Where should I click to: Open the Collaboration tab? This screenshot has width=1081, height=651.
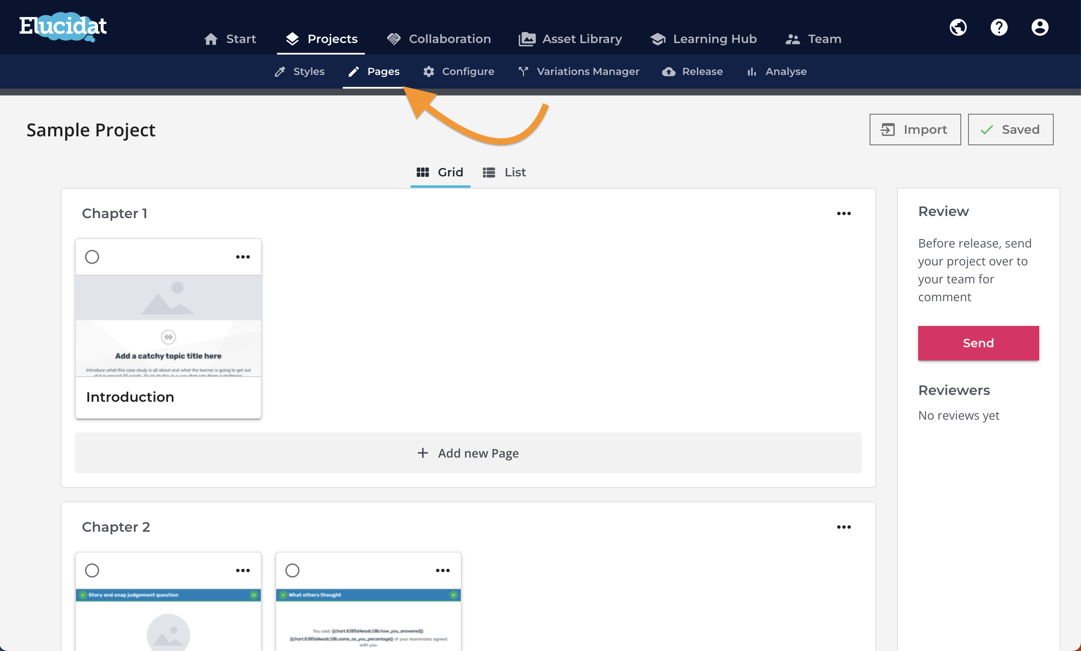pyautogui.click(x=439, y=39)
